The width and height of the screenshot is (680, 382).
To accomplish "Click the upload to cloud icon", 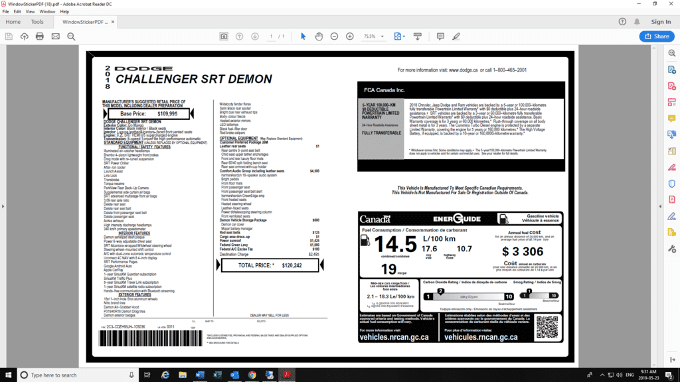I will click(x=25, y=36).
